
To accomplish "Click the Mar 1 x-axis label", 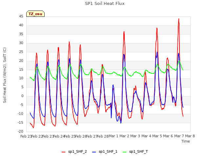I will click(x=114, y=136).
